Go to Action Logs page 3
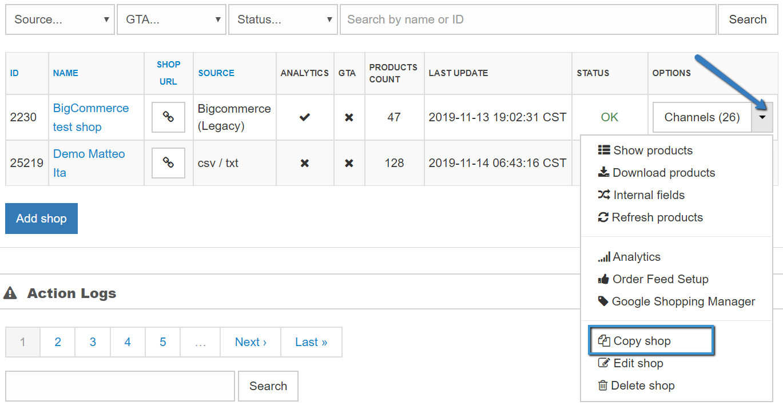Screen dimensions: 783x405 [93, 342]
